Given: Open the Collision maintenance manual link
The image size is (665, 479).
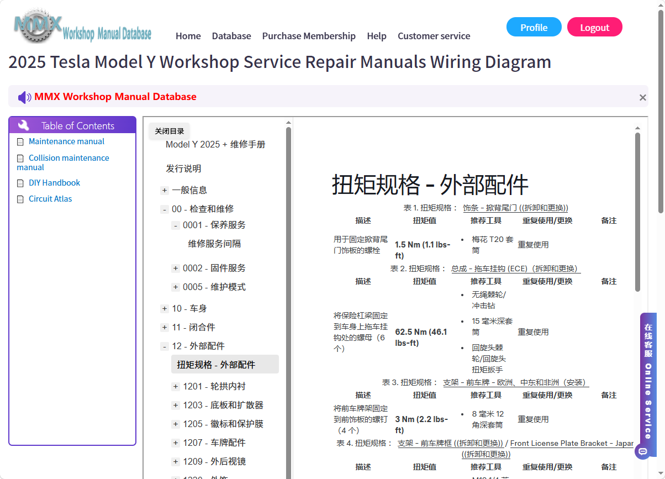Looking at the screenshot, I should click(63, 162).
